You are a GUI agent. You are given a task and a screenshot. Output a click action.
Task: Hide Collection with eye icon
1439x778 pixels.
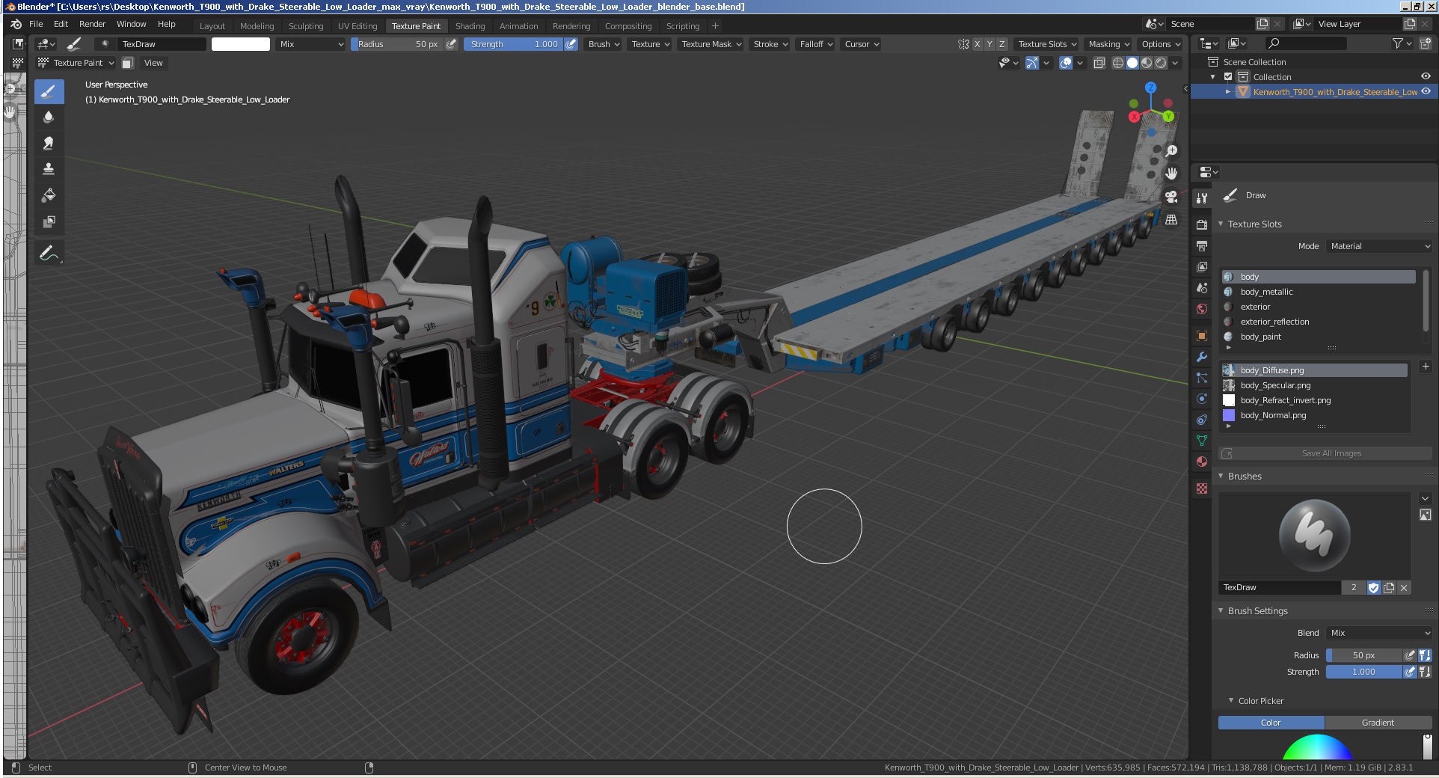(x=1426, y=76)
